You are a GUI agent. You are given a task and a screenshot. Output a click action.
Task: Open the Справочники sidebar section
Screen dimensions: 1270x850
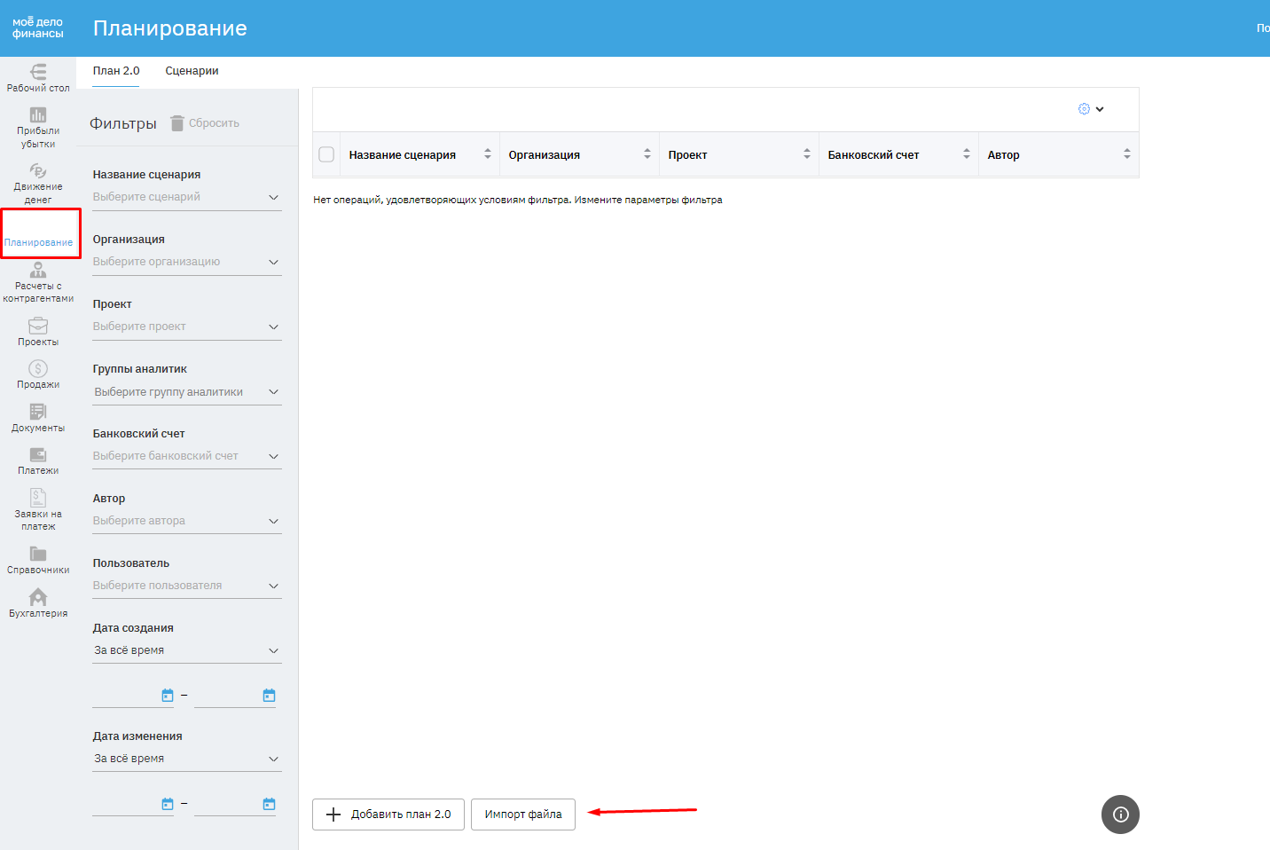(x=38, y=561)
